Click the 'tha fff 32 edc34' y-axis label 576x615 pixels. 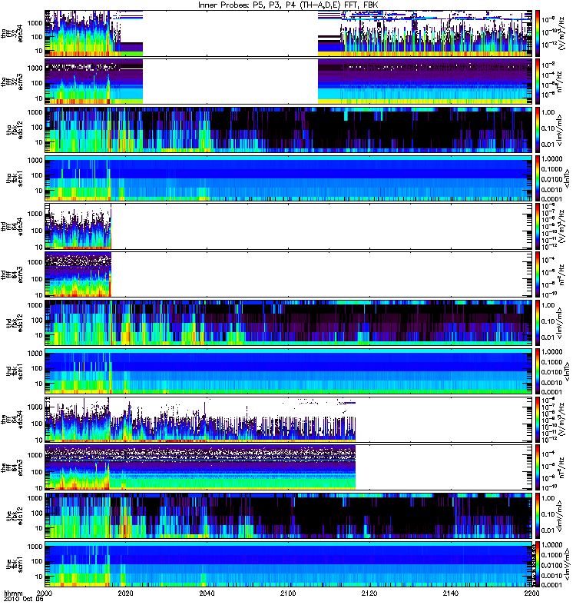pos(12,33)
